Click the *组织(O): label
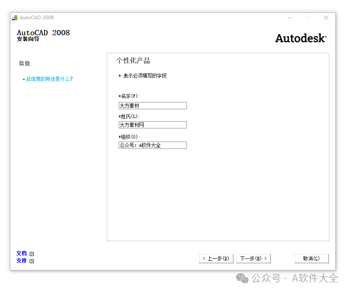This screenshot has height=292, width=349. [x=129, y=137]
